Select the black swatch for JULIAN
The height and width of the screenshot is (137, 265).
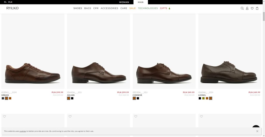coord(72,98)
